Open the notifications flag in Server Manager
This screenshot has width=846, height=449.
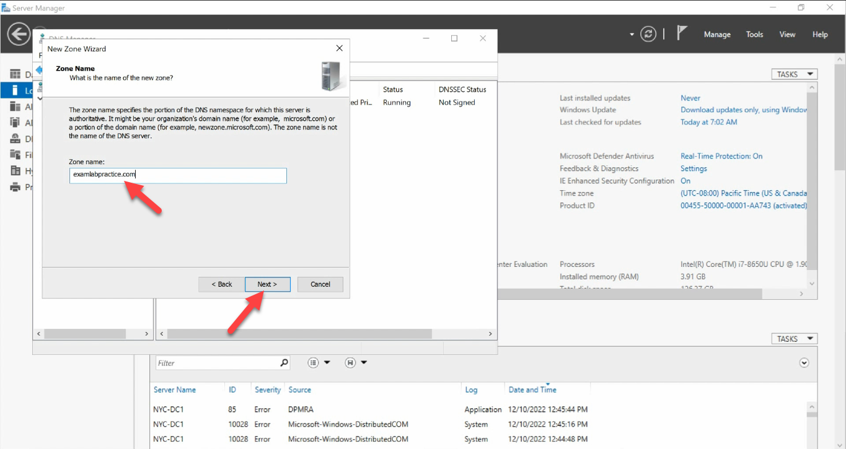682,33
